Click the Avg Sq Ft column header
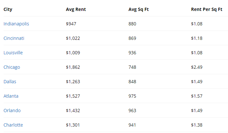The height and width of the screenshot is (133, 228). pyautogui.click(x=139, y=9)
